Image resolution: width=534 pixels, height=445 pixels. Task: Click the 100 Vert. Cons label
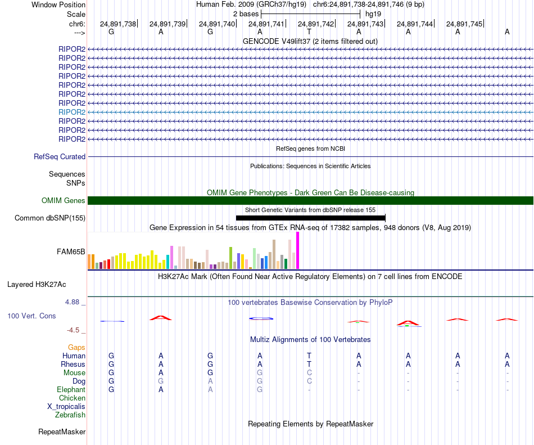point(31,316)
